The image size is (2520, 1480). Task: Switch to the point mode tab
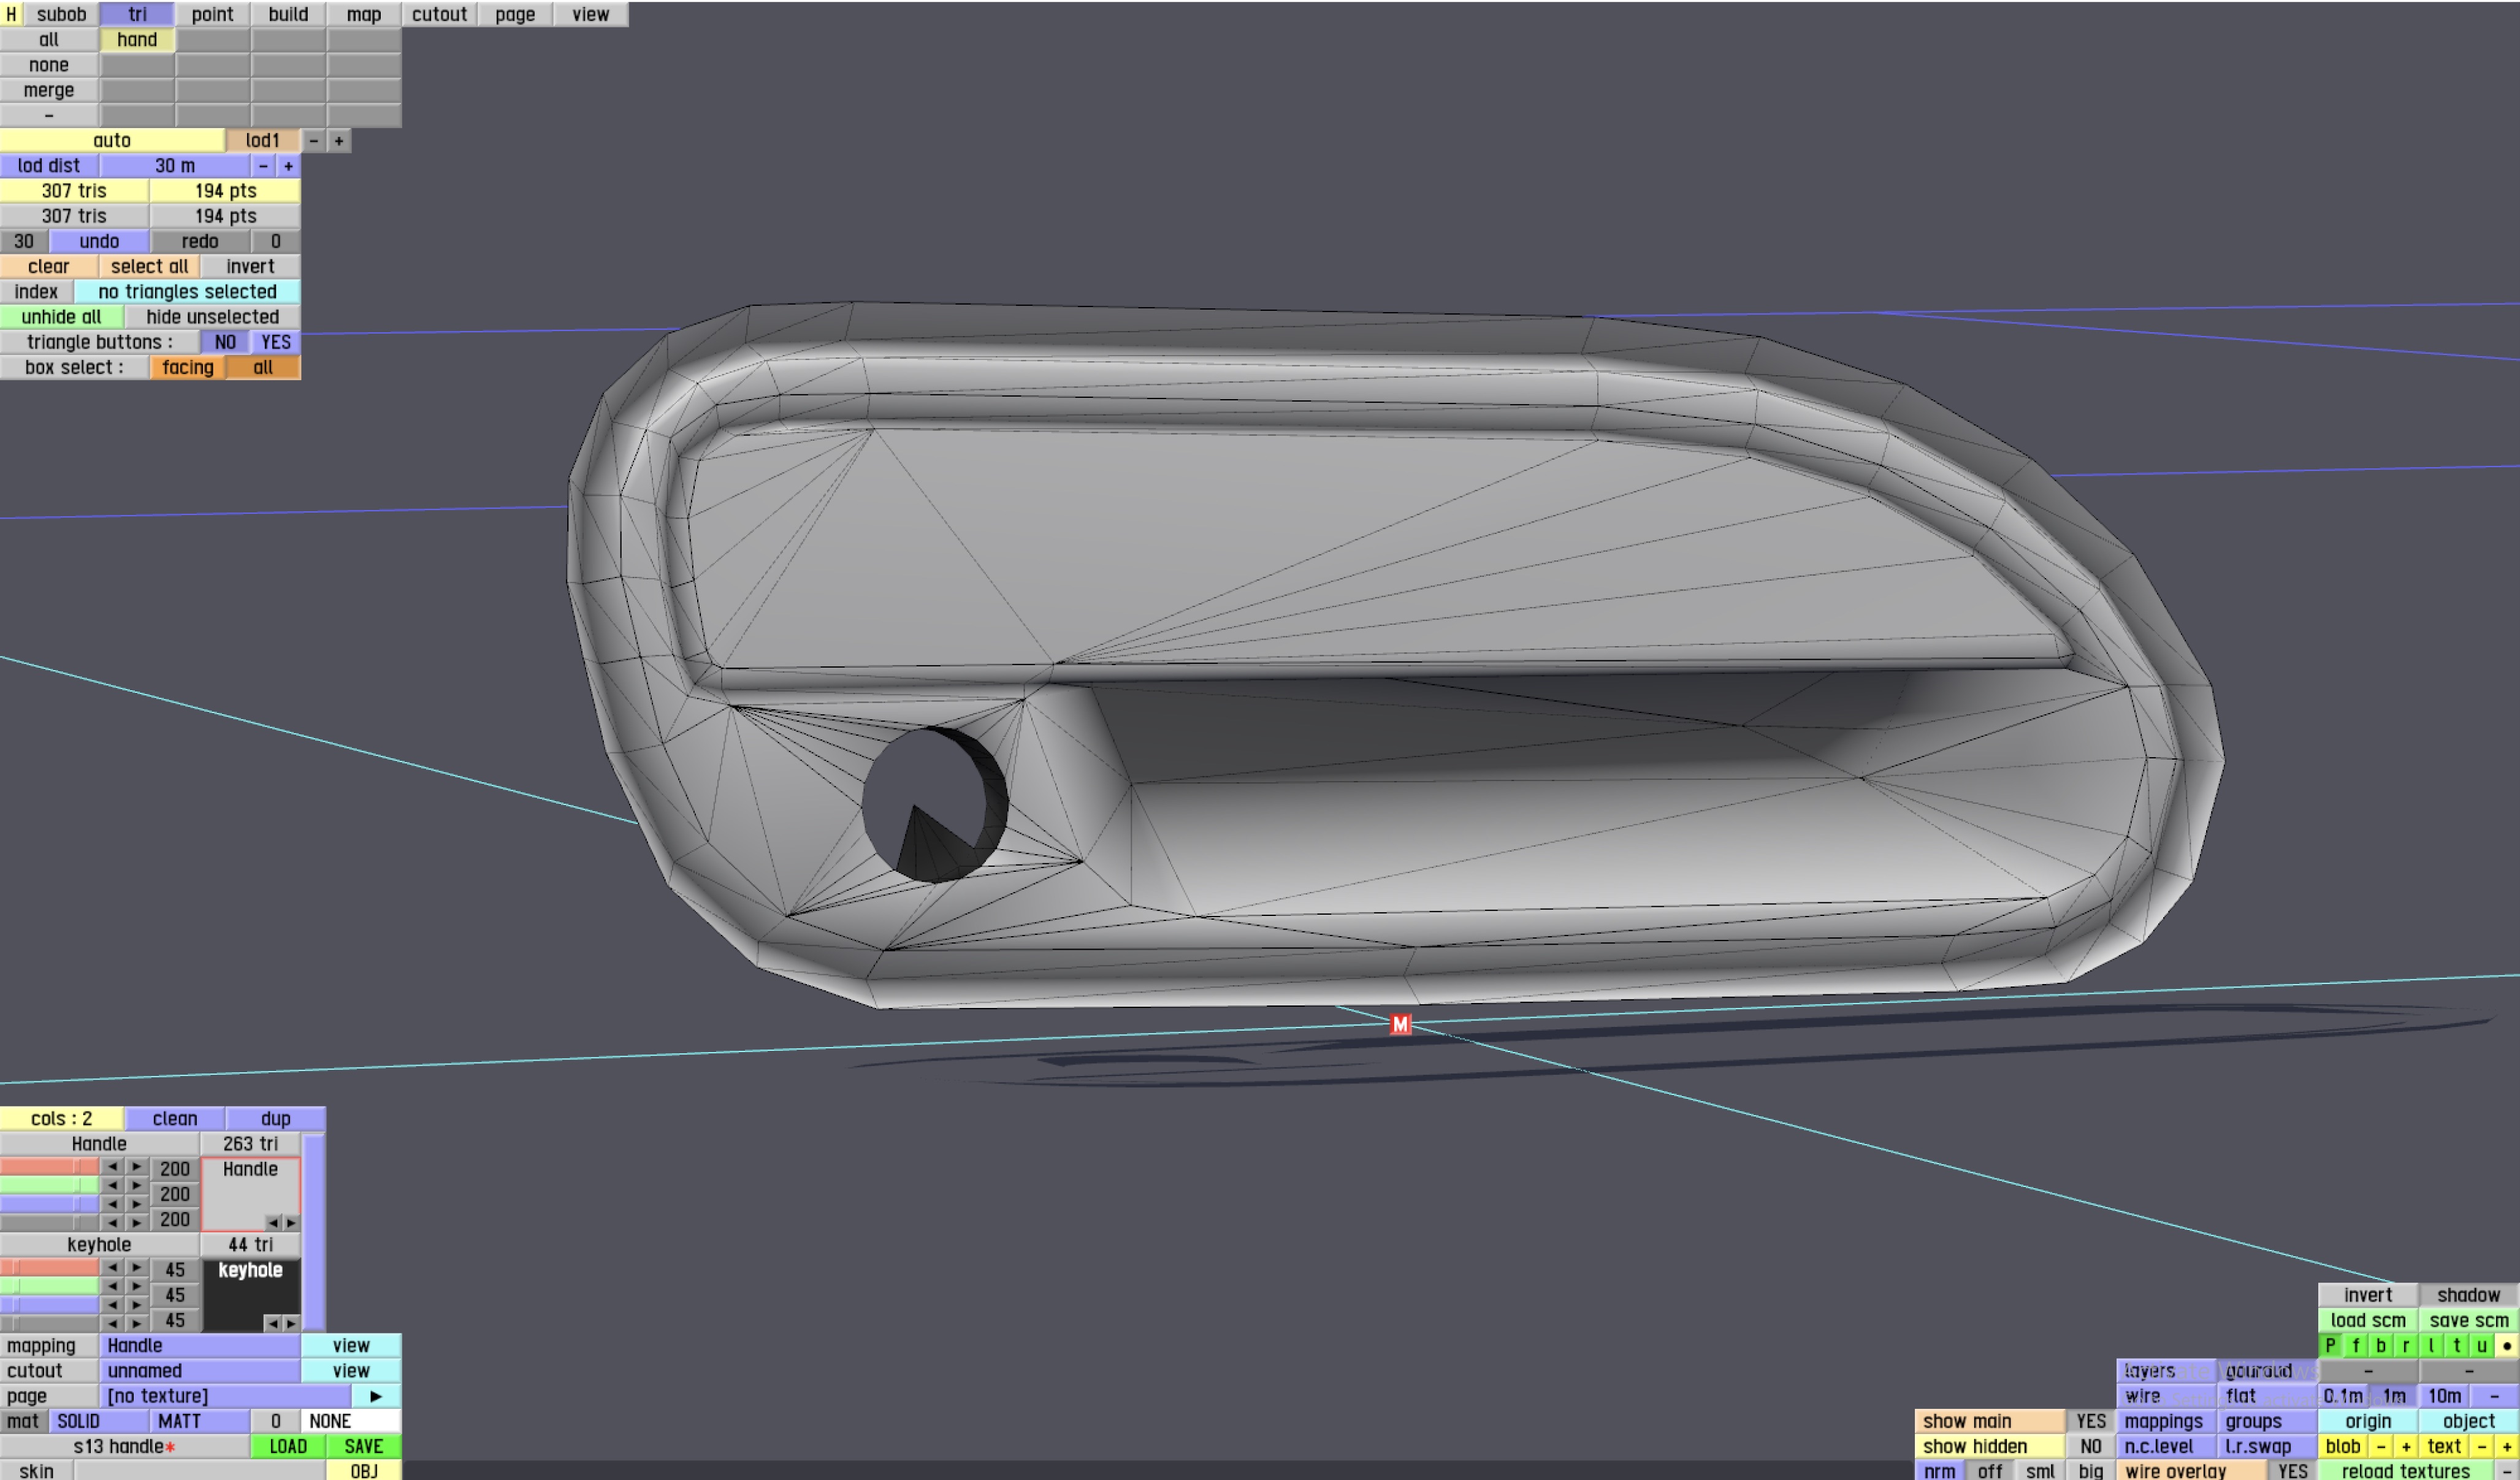[212, 14]
